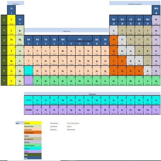Select the orange Post Transition Metals legend entry

[33, 132]
